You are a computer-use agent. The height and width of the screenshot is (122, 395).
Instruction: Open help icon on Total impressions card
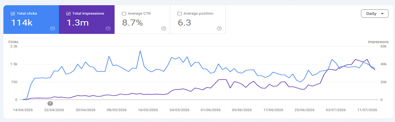coord(108,28)
